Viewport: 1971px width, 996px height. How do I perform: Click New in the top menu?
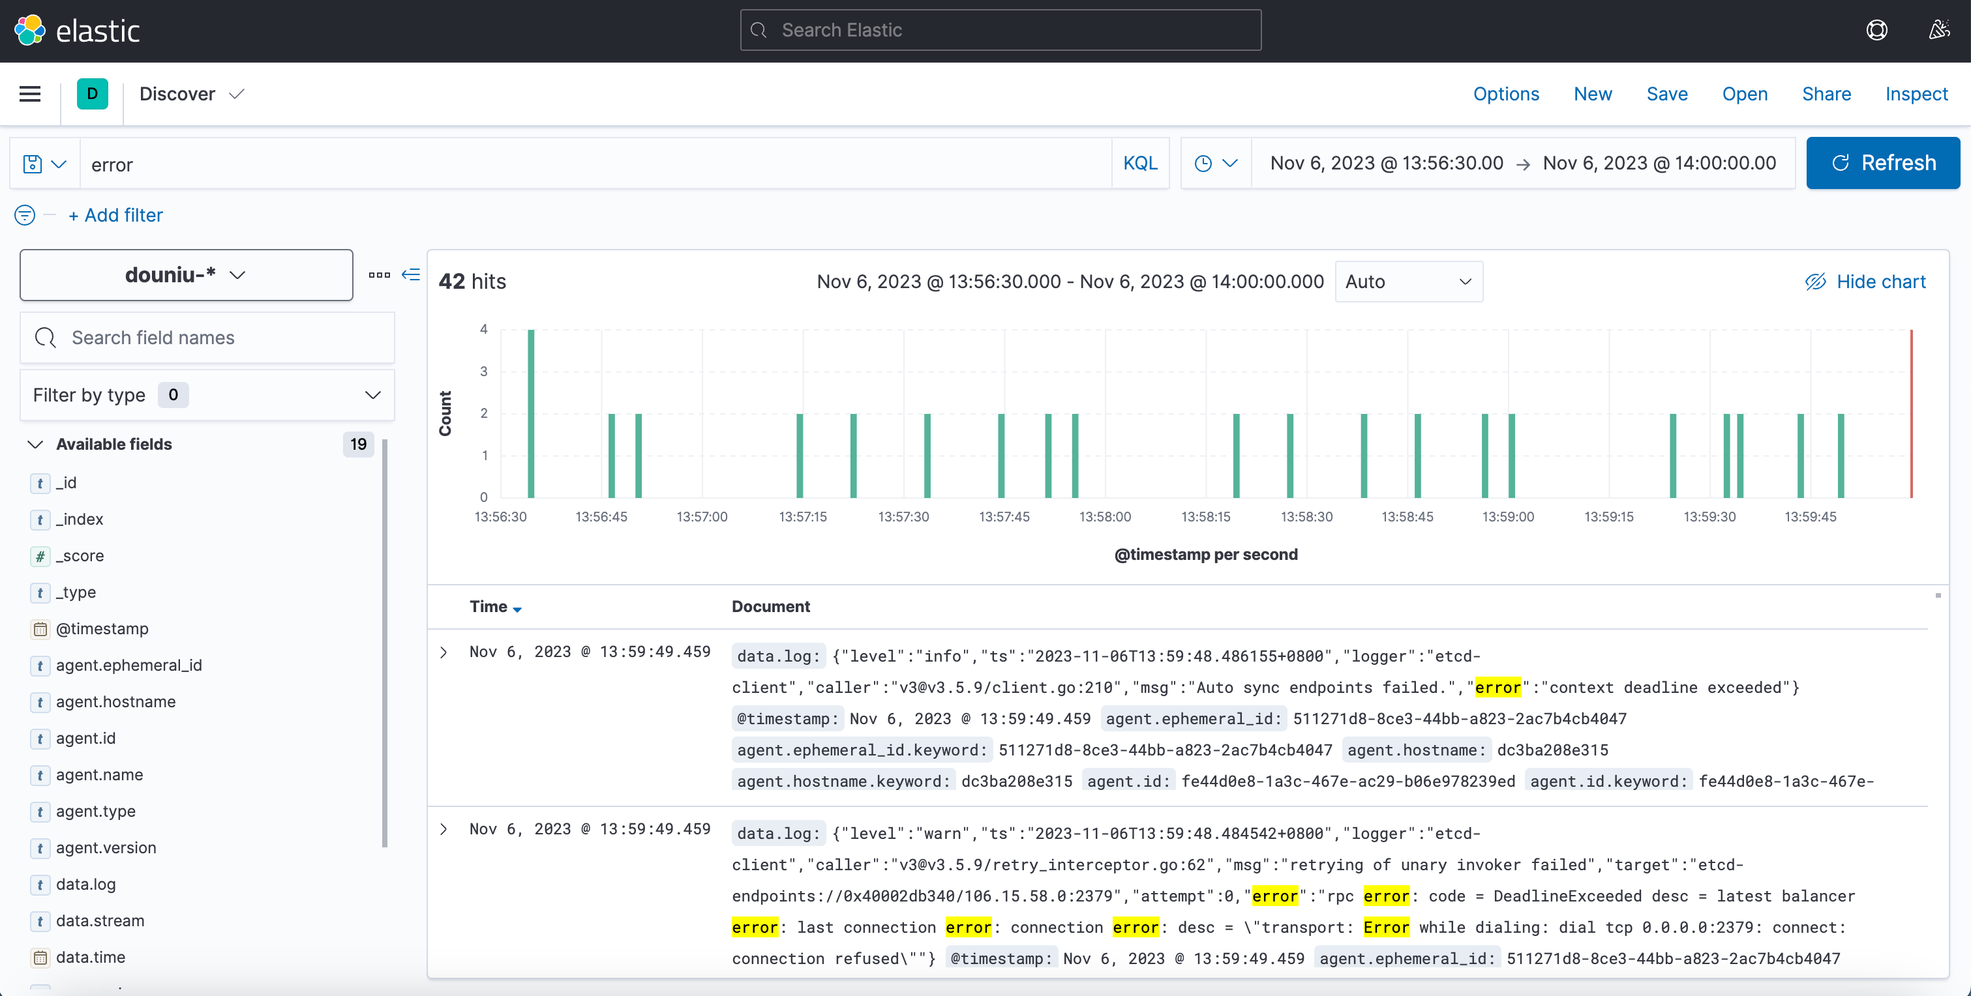1592,94
